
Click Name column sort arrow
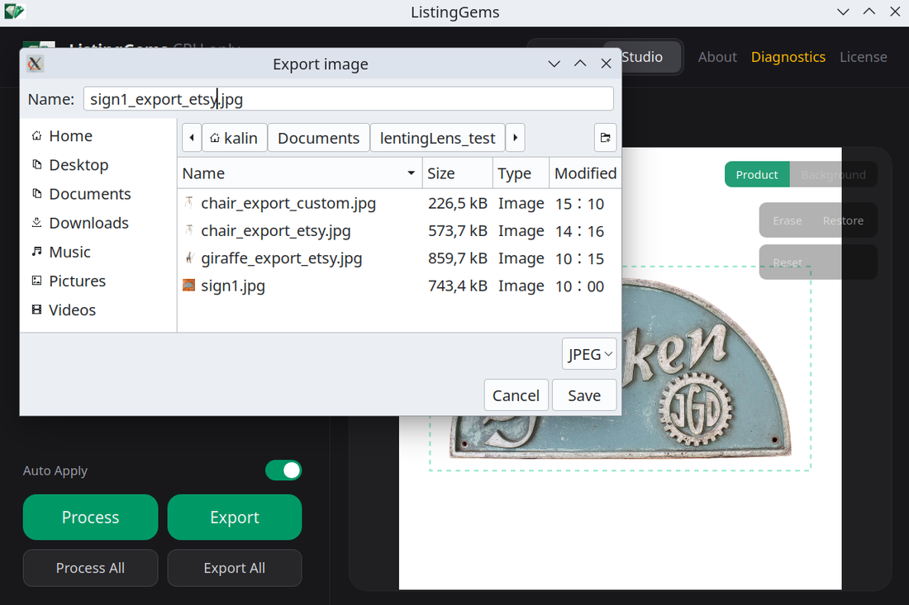(x=411, y=173)
